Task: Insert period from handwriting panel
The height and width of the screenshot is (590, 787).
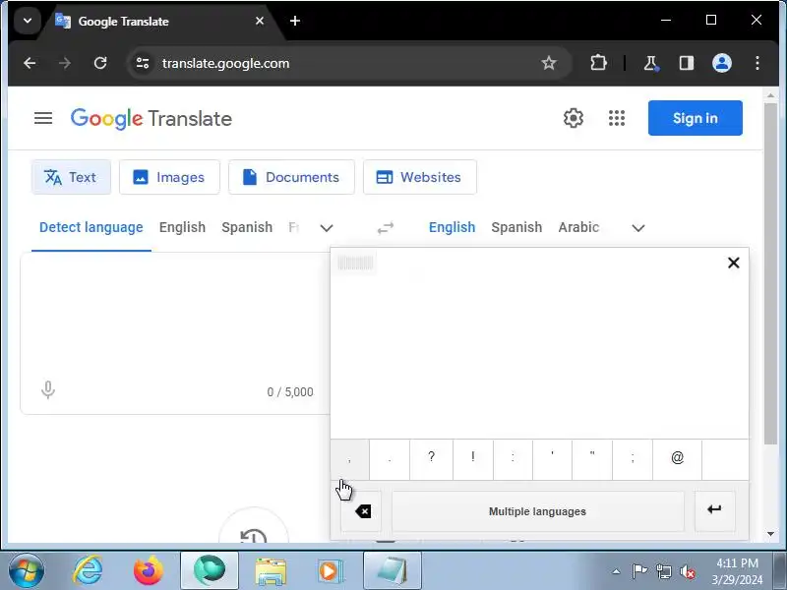Action: point(390,459)
